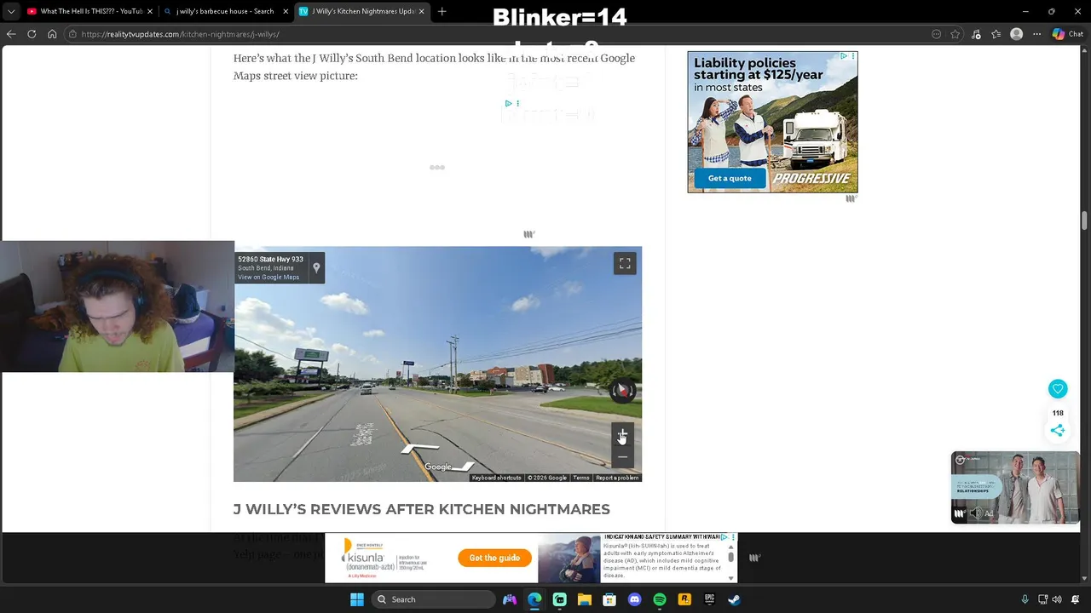The image size is (1091, 613).
Task: Open the tab actions dropdown menu
Action: (x=10, y=11)
